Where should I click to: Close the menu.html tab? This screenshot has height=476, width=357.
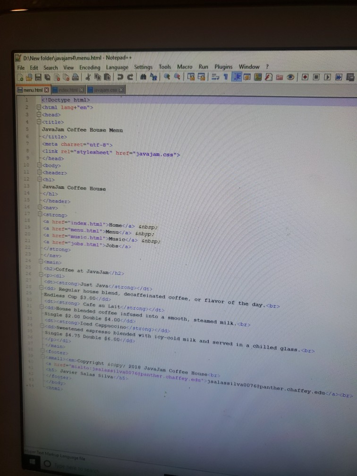tap(46, 90)
